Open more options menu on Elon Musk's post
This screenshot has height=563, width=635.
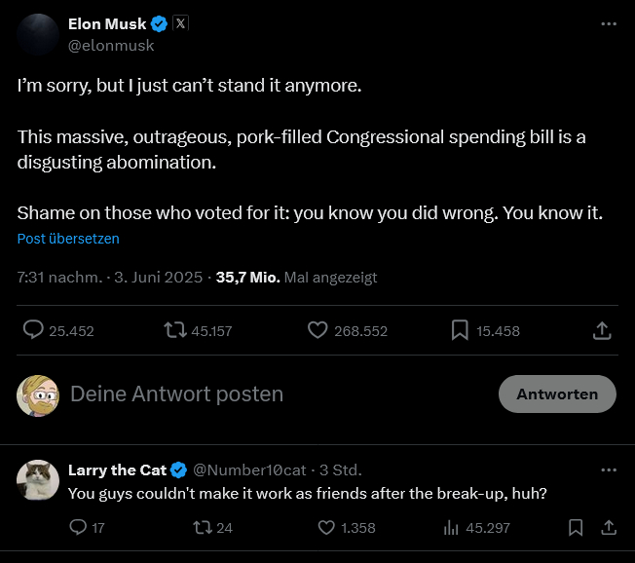pyautogui.click(x=609, y=23)
